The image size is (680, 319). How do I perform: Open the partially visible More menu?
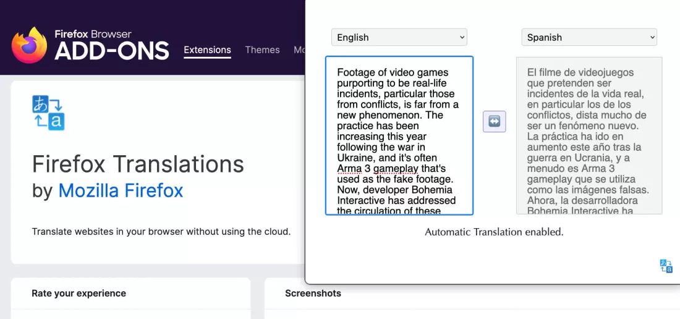click(299, 50)
